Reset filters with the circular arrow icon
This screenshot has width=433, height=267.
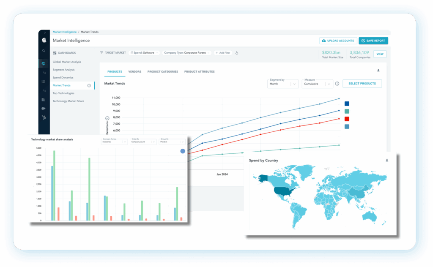click(237, 53)
